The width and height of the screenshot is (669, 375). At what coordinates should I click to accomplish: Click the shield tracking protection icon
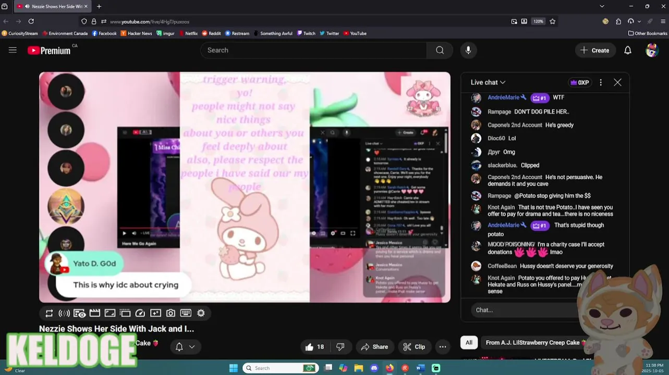[x=84, y=21]
